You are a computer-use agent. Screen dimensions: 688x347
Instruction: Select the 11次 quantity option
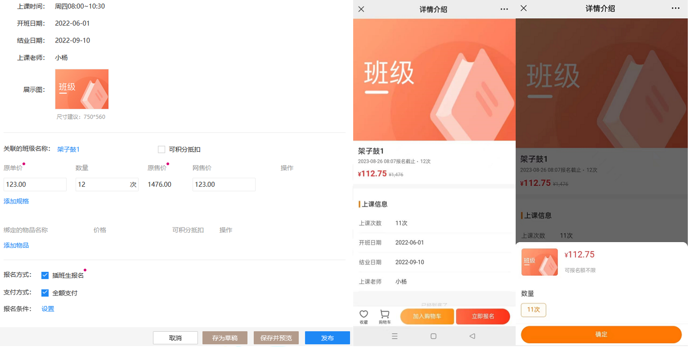533,310
